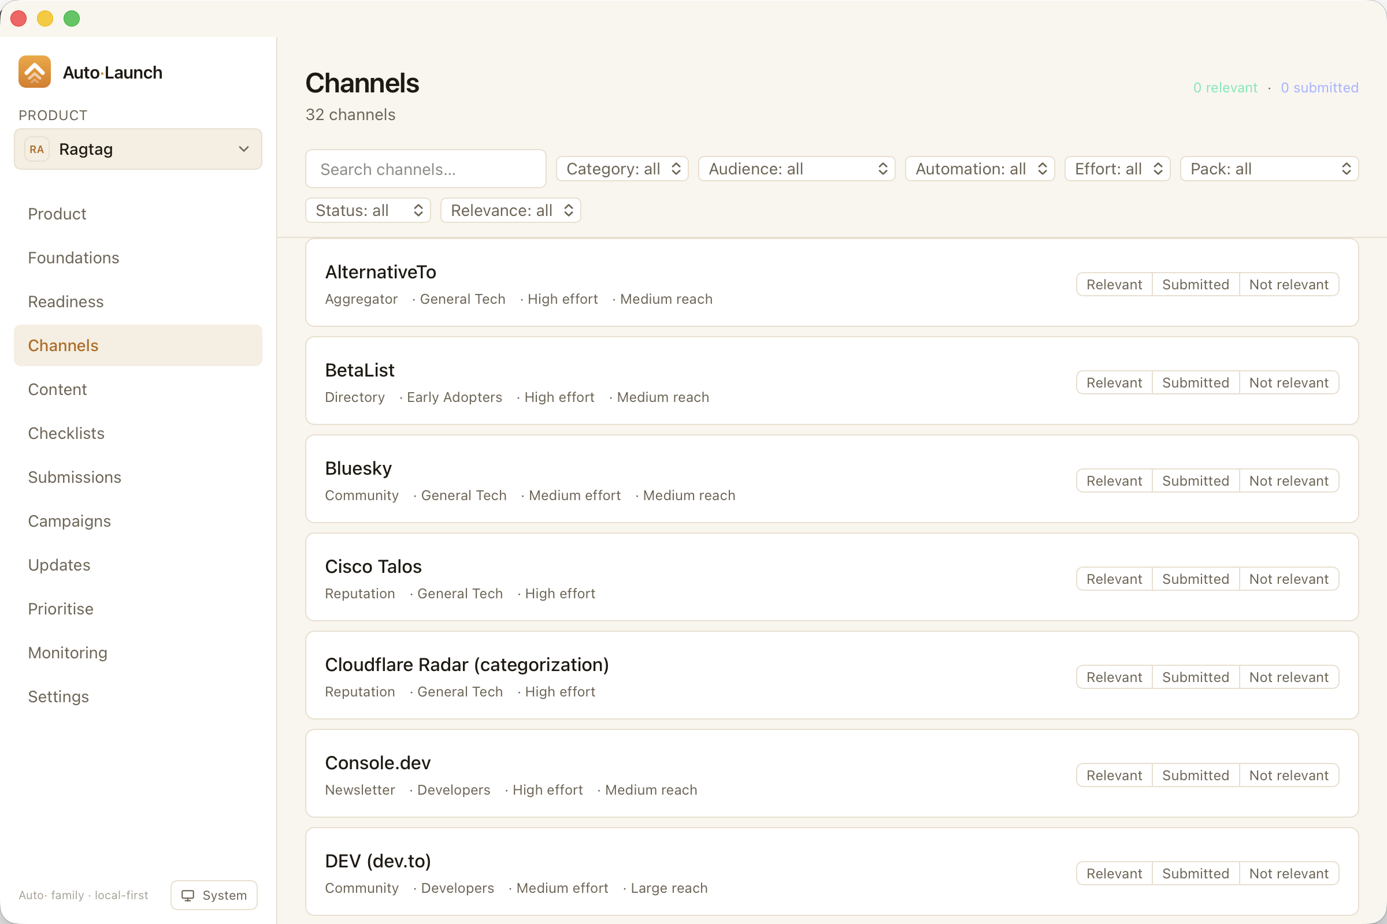
Task: Mark DEV (dev.to) as Relevant
Action: [1114, 873]
